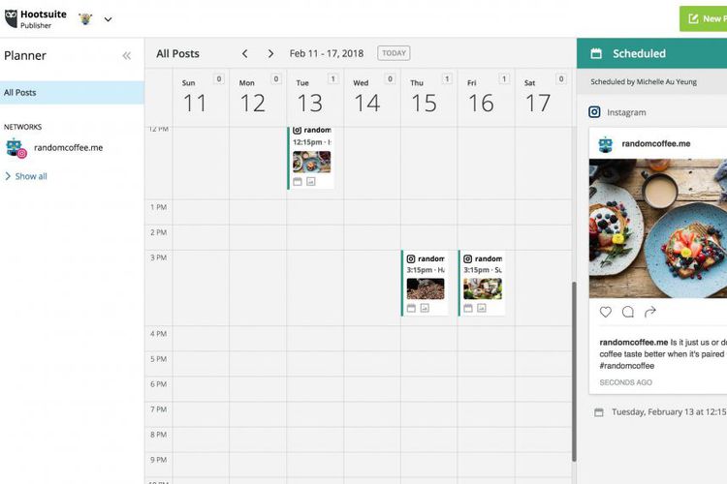This screenshot has width=727, height=484.
Task: Open Friday 3:15pm scheduled post thumbnail
Action: pyautogui.click(x=483, y=289)
